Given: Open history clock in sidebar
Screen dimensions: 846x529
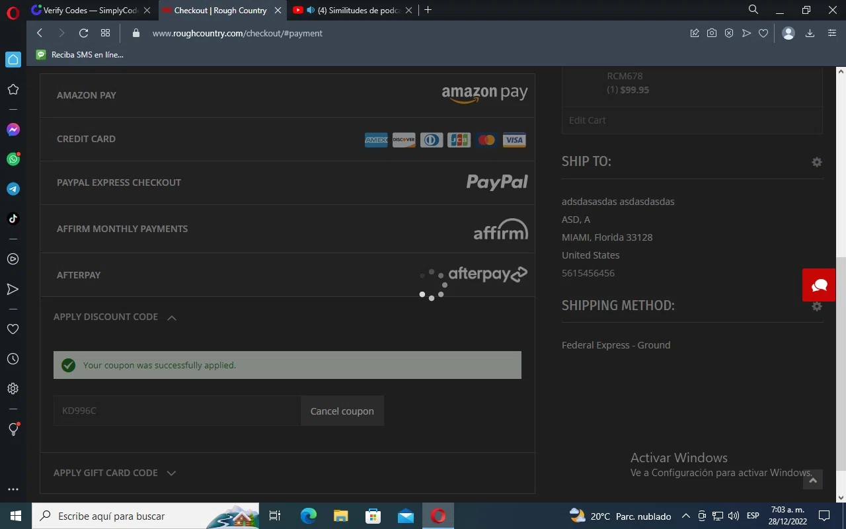Looking at the screenshot, I should pos(13,359).
